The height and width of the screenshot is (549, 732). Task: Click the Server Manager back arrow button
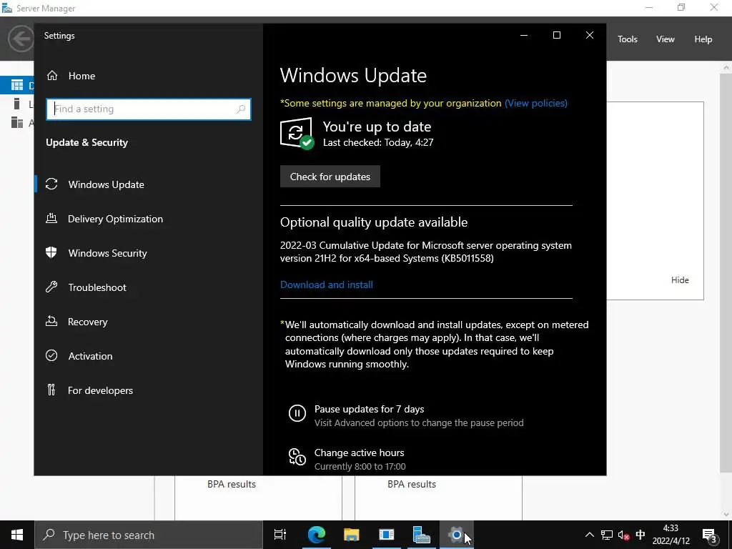point(21,39)
